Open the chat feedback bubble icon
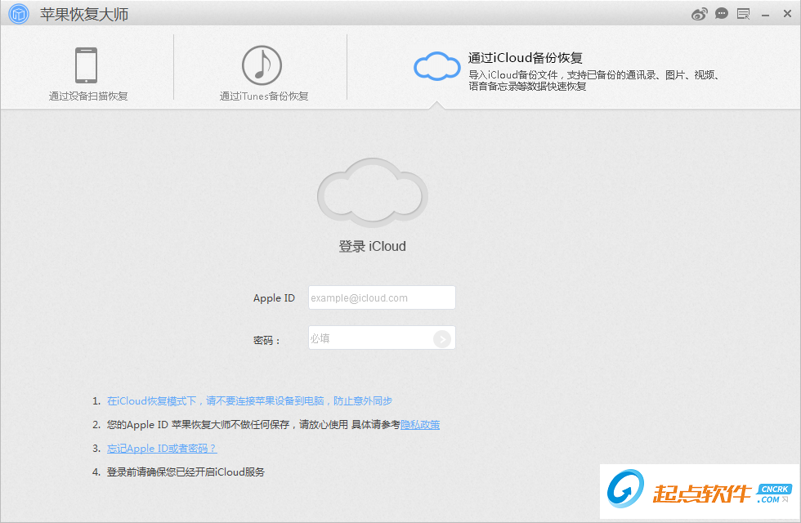Image resolution: width=801 pixels, height=523 pixels. [721, 14]
